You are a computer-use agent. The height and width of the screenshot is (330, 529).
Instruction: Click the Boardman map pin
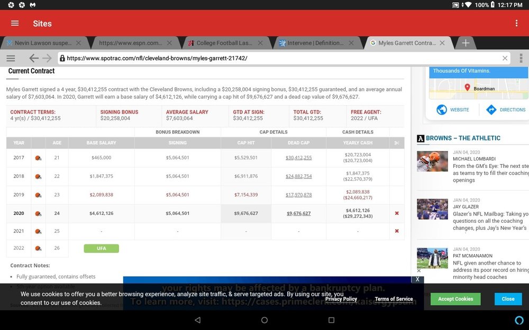click(x=467, y=88)
